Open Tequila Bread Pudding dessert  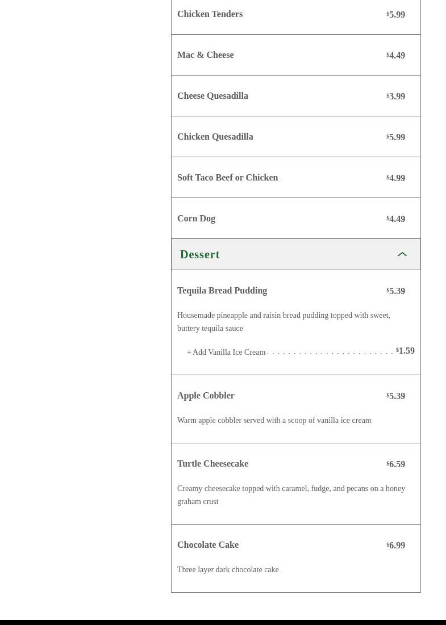(x=222, y=291)
